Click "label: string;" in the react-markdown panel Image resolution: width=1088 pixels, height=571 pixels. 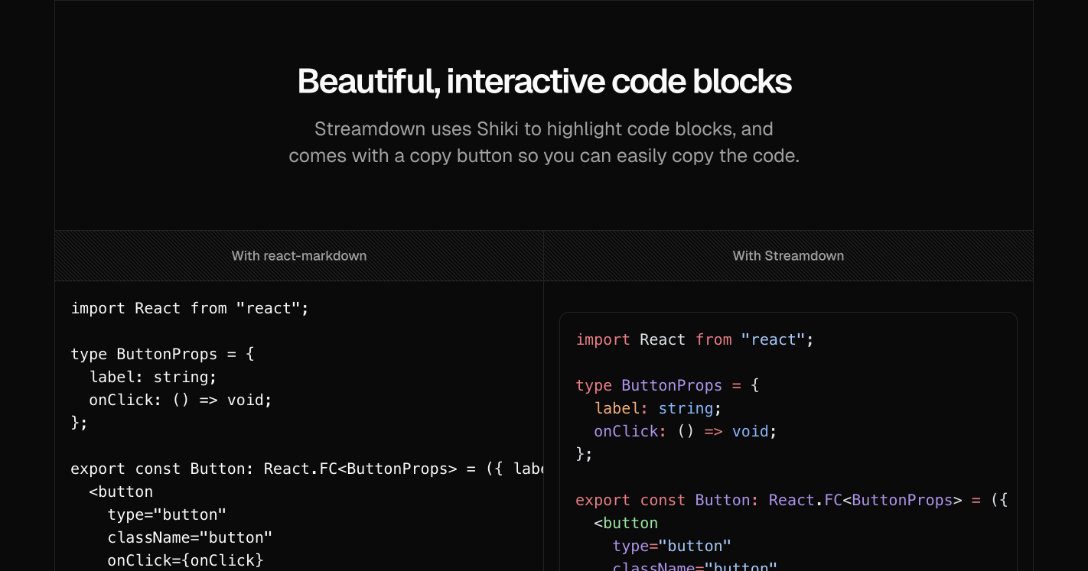[153, 377]
